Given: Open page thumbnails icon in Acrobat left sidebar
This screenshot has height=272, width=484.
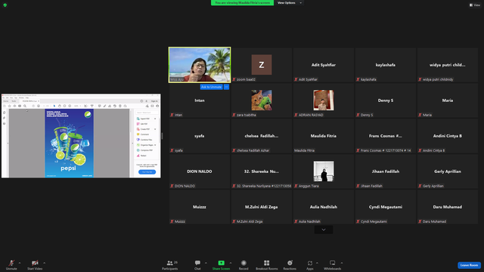Looking at the screenshot, I should click(4, 113).
